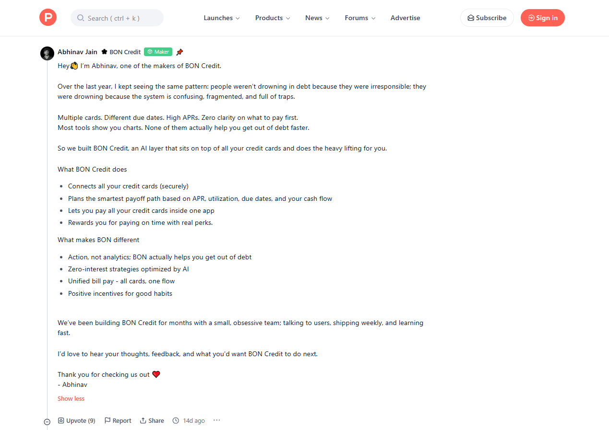609x430 pixels.
Task: Collapse the comment with 'Show less'
Action: (71, 398)
